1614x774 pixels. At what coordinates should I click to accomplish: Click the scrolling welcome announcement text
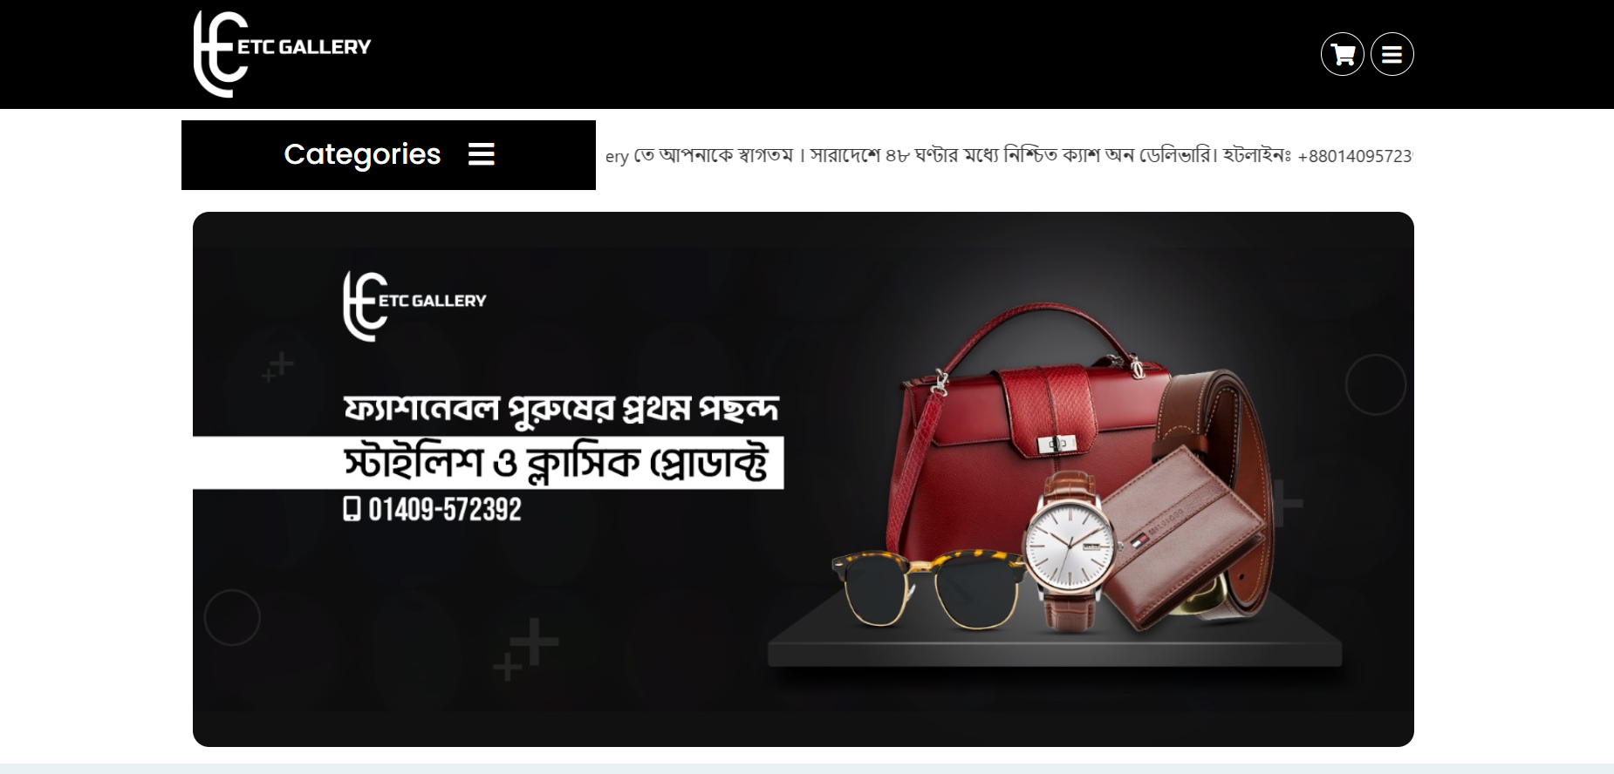point(1009,156)
